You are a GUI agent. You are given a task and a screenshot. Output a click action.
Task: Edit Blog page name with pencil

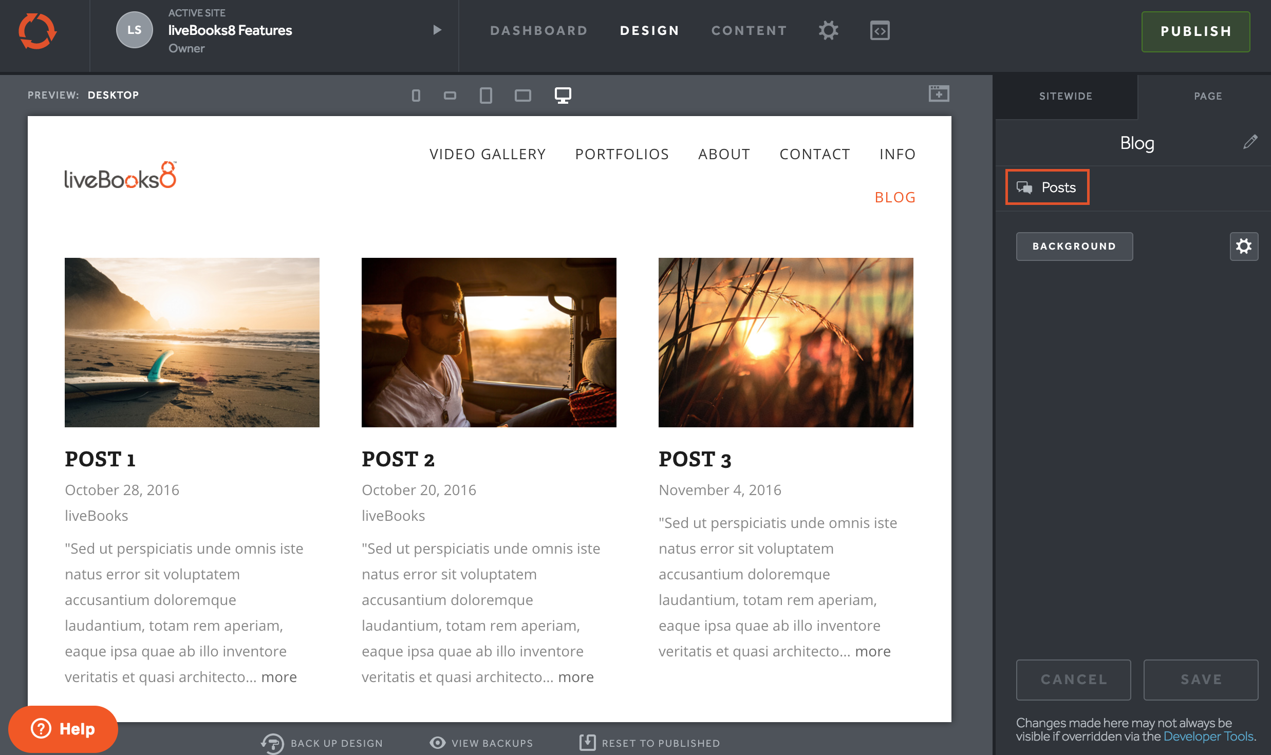click(x=1250, y=142)
